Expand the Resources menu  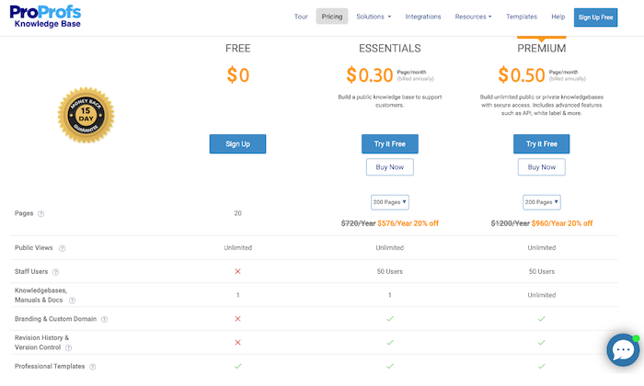pyautogui.click(x=473, y=17)
